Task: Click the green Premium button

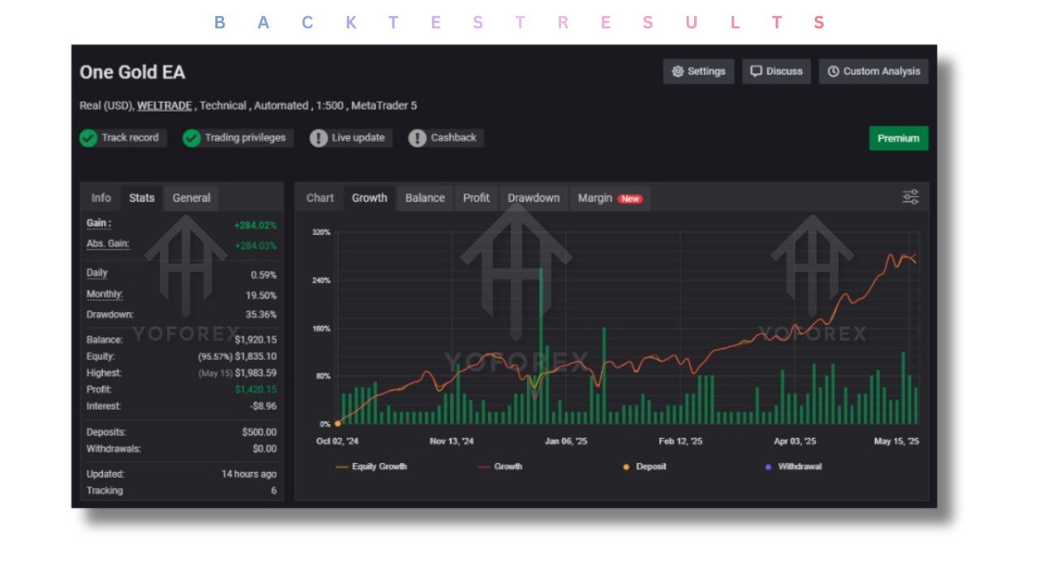Action: pyautogui.click(x=899, y=138)
